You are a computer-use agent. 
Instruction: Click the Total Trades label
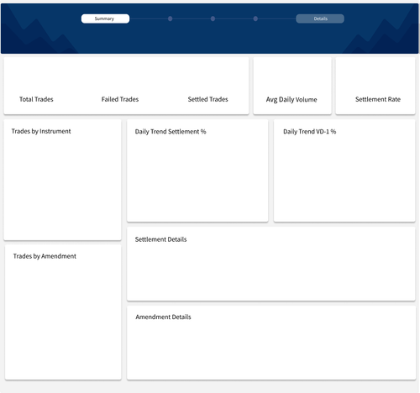point(36,99)
